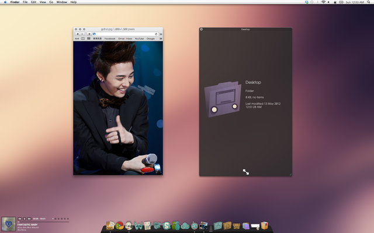Viewport: 374px width, 233px height.
Task: Click the Desktop folder icon in Quick Look
Action: 223,99
